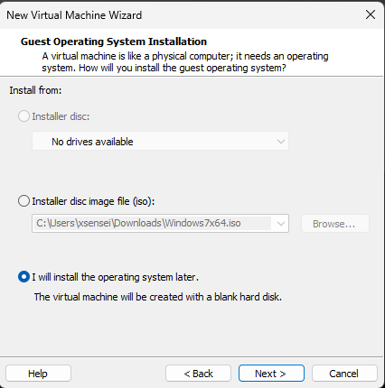This screenshot has width=385, height=388.
Task: Expand the chevron of the installer disc drive list
Action: click(x=281, y=142)
